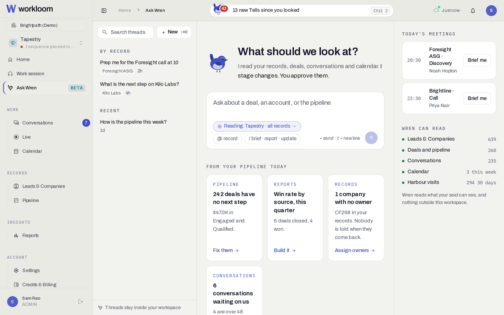Follow the Assign owners link
504x315 pixels.
[355, 250]
